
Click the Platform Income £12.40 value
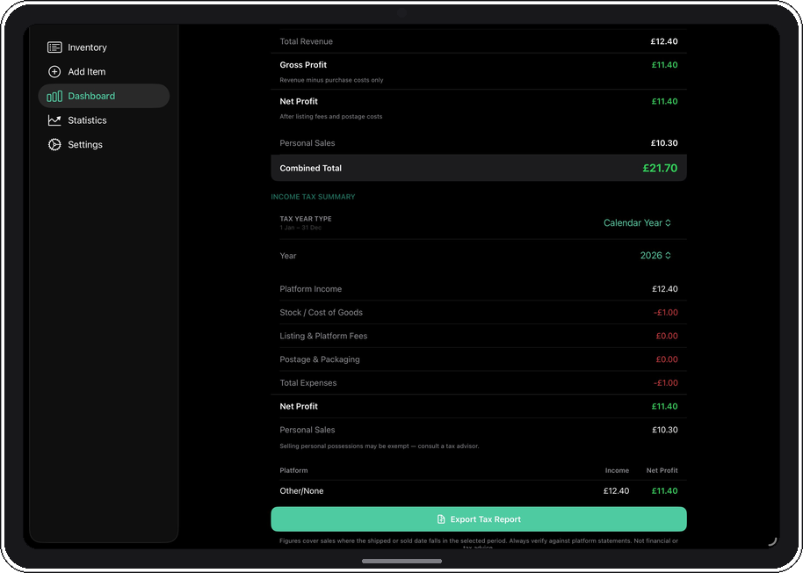point(665,289)
